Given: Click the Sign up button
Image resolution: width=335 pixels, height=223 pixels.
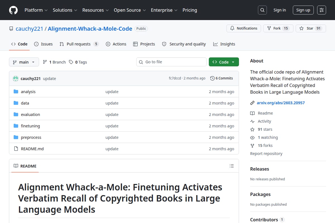Looking at the screenshot, I should coord(303,10).
